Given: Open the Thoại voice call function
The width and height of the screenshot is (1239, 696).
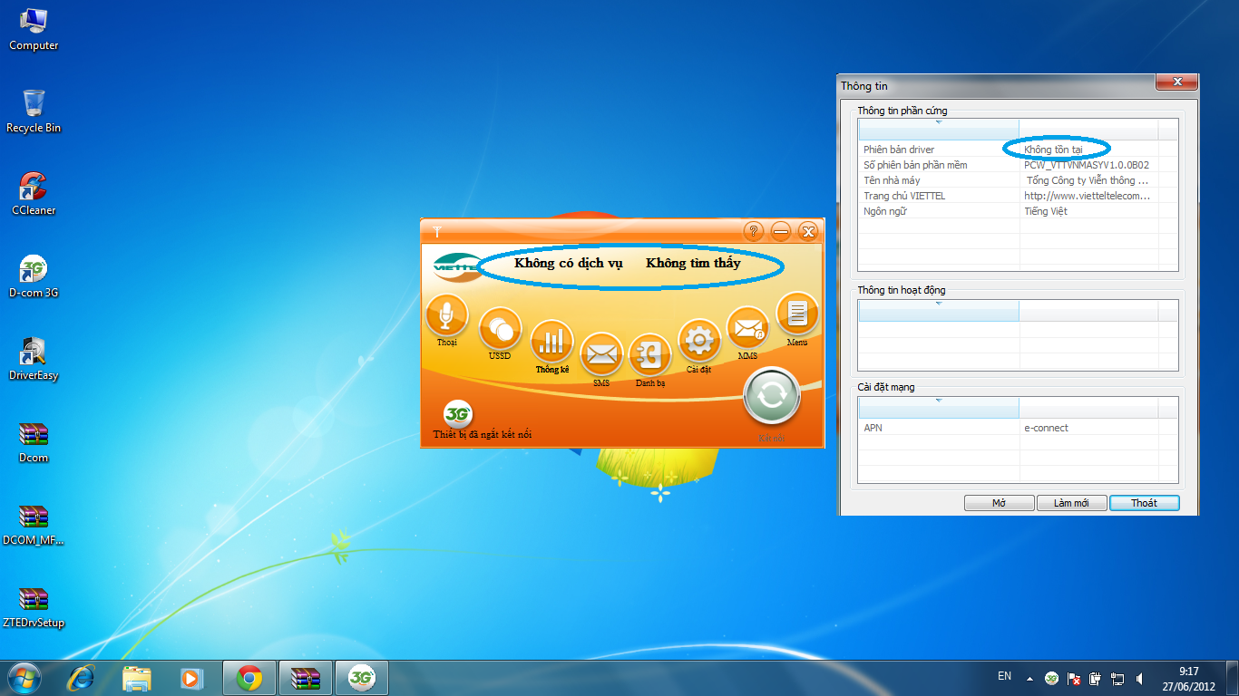Looking at the screenshot, I should click(446, 315).
